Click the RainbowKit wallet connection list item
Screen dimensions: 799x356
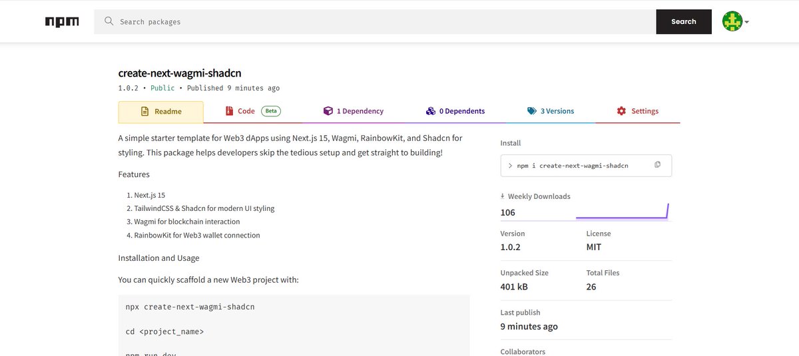point(197,235)
